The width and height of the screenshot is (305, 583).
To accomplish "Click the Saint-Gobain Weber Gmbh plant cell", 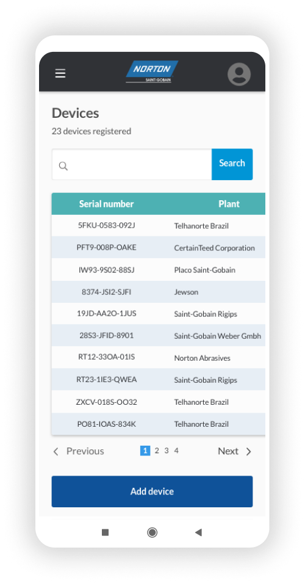I will pyautogui.click(x=217, y=336).
